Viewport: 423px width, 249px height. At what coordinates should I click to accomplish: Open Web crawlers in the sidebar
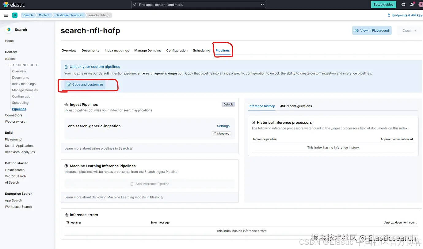tap(15, 122)
